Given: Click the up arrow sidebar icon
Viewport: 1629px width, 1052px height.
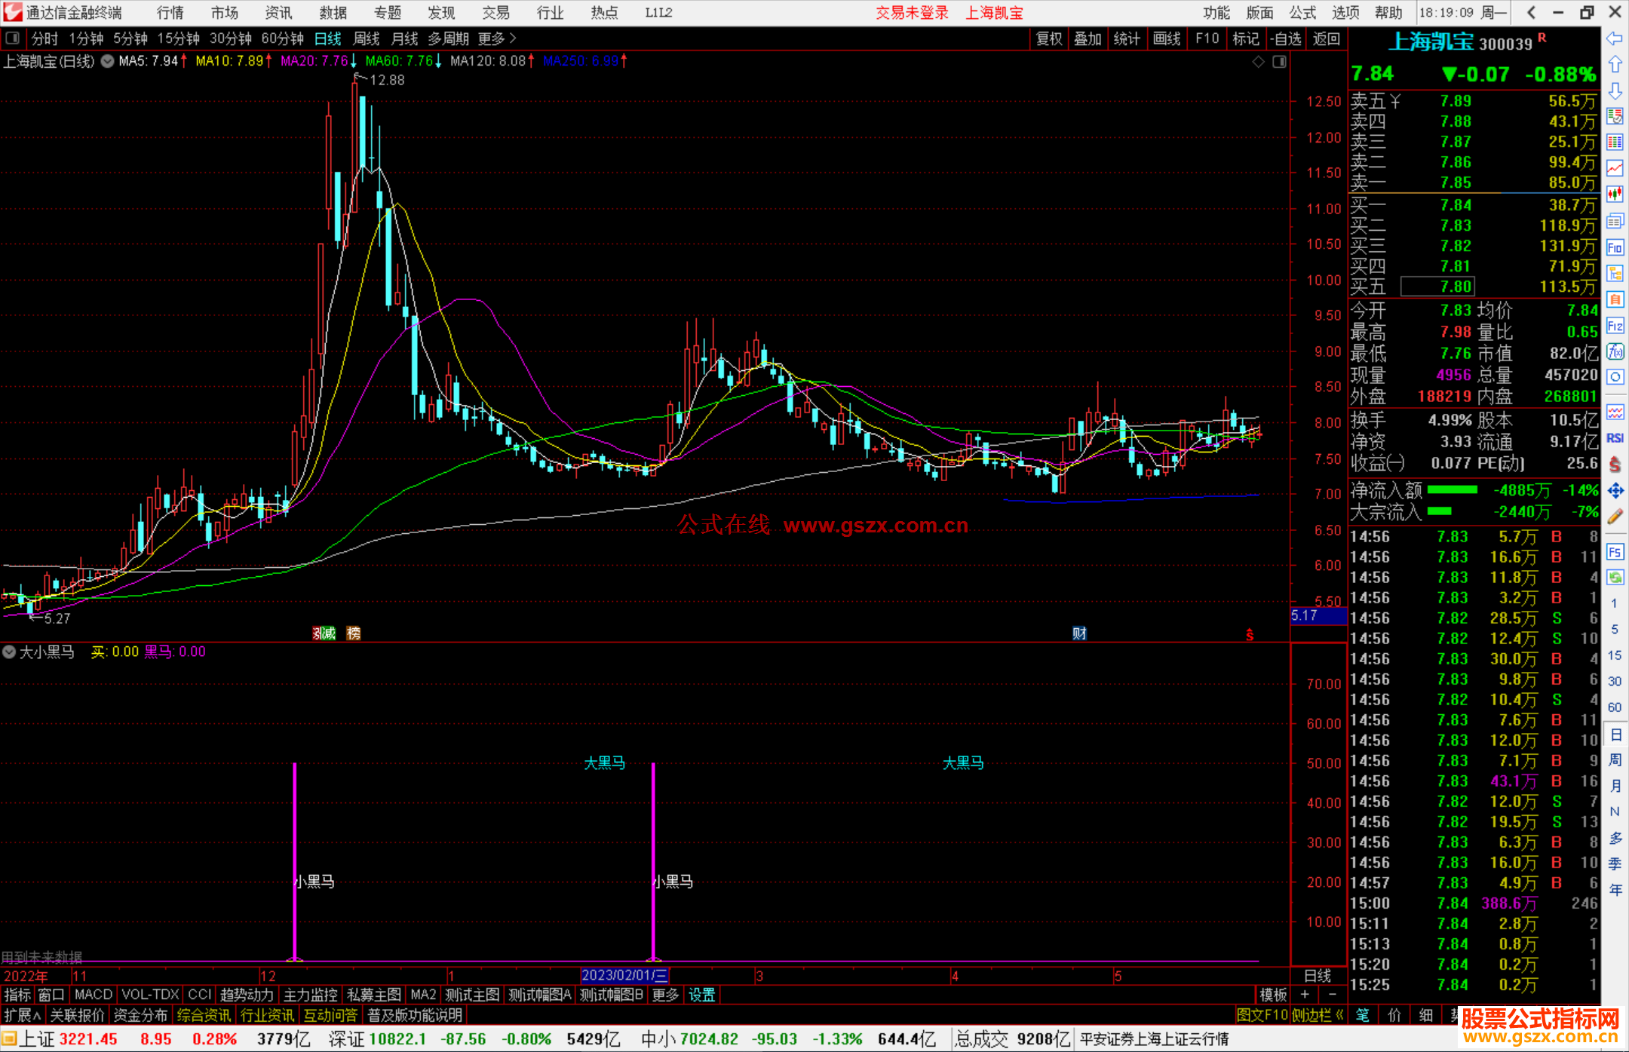Looking at the screenshot, I should [x=1615, y=65].
